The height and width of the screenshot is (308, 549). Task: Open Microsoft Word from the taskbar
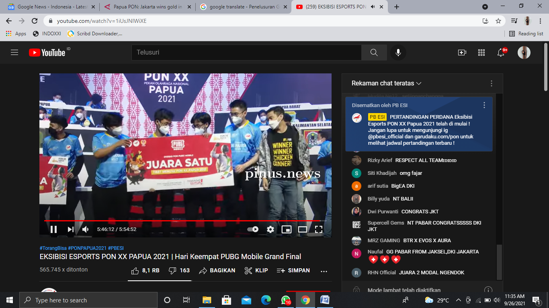point(325,300)
